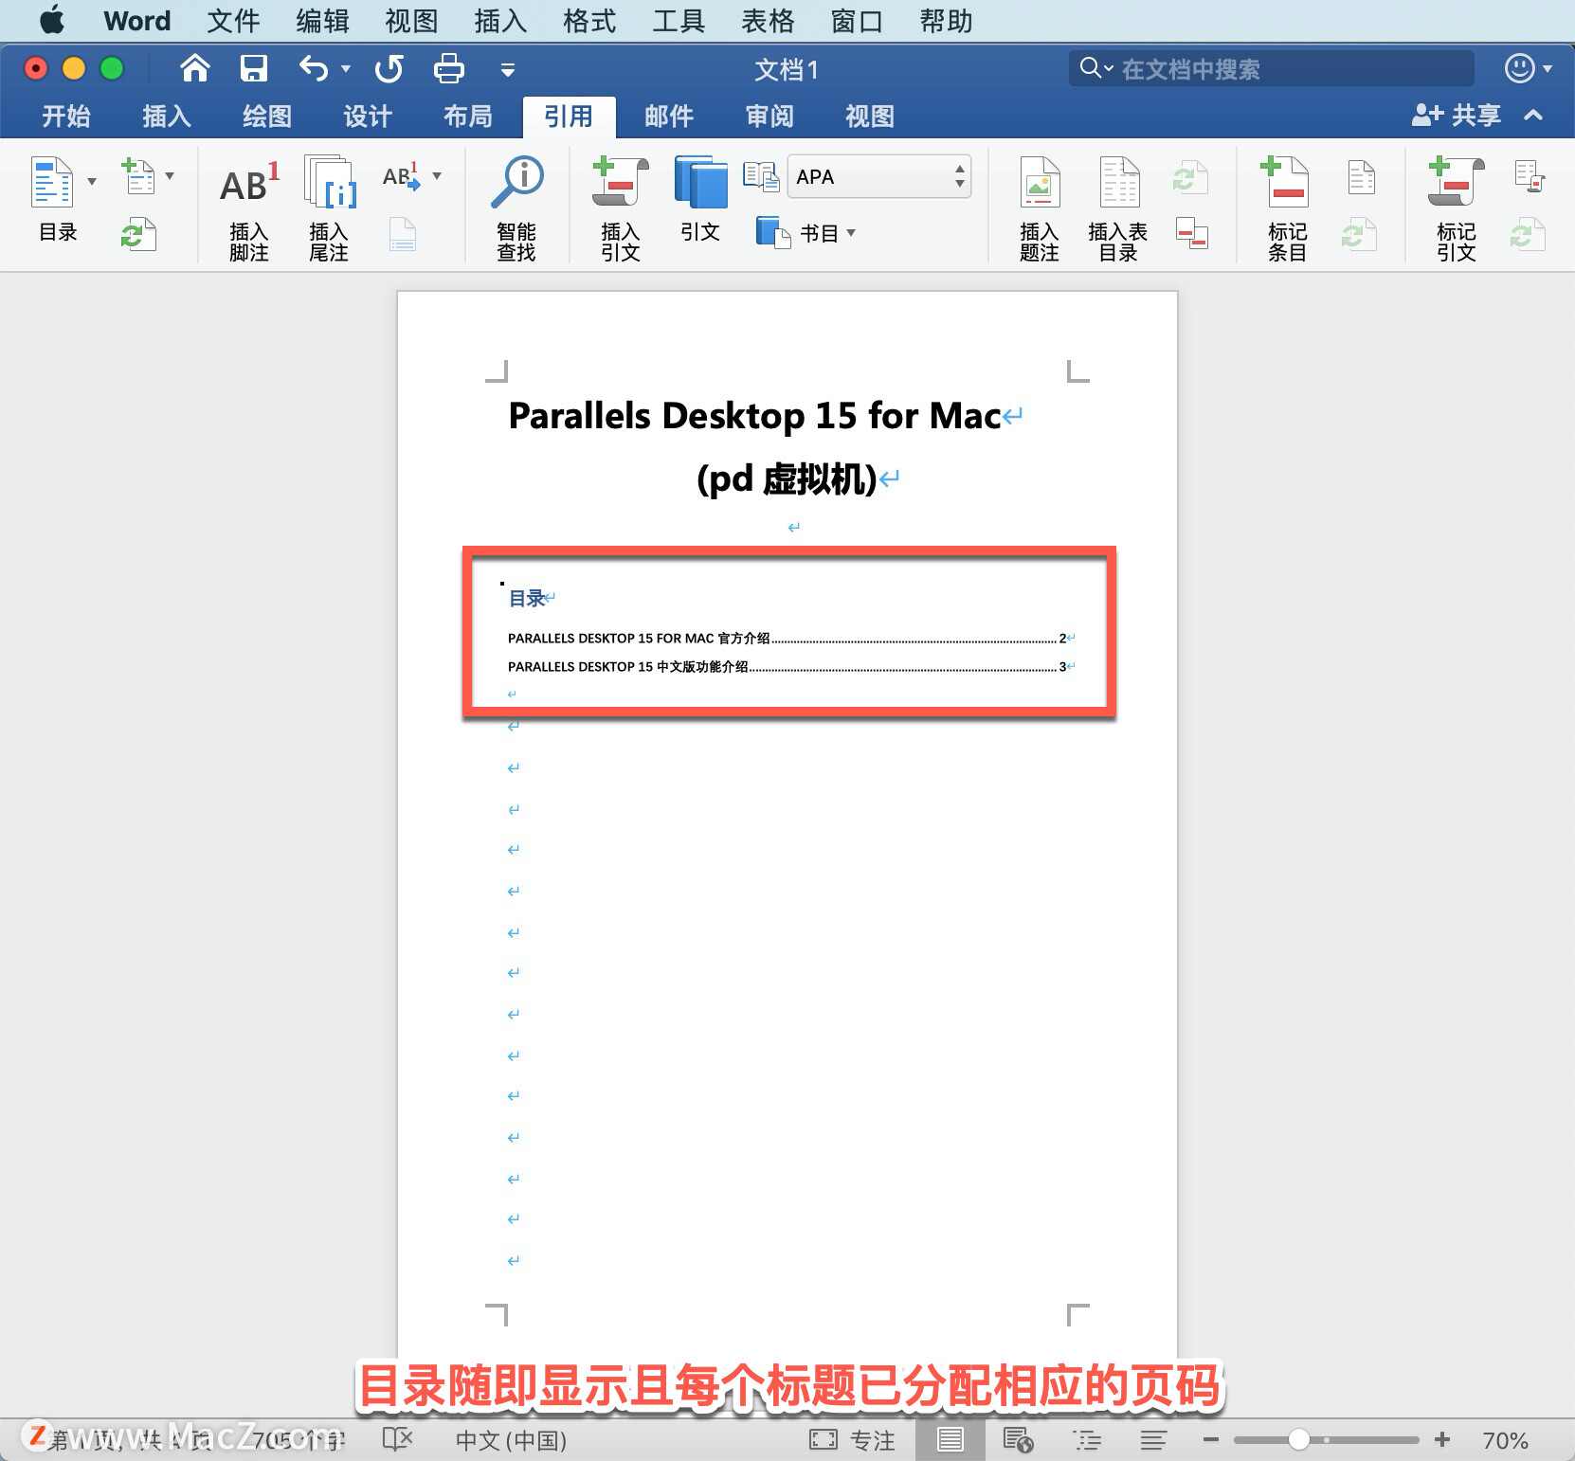Screen dimensions: 1575x1461
Task: Open the Apple menu
Action: (52, 20)
